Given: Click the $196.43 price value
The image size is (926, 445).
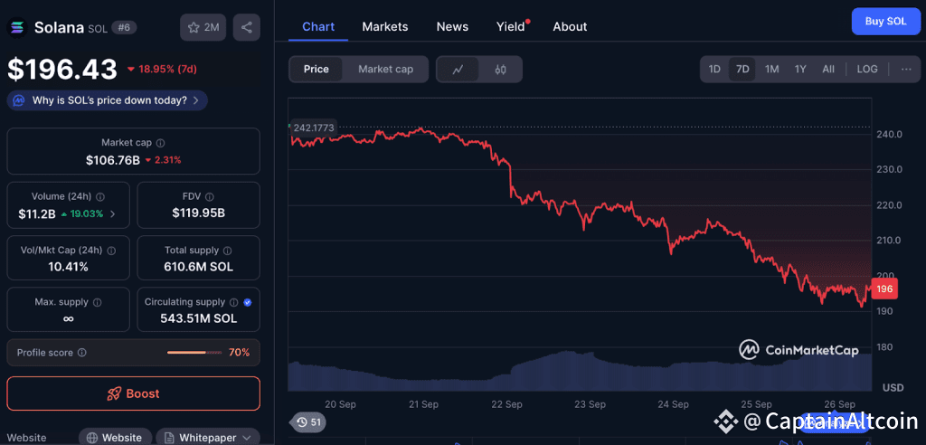Looking at the screenshot, I should tap(62, 69).
